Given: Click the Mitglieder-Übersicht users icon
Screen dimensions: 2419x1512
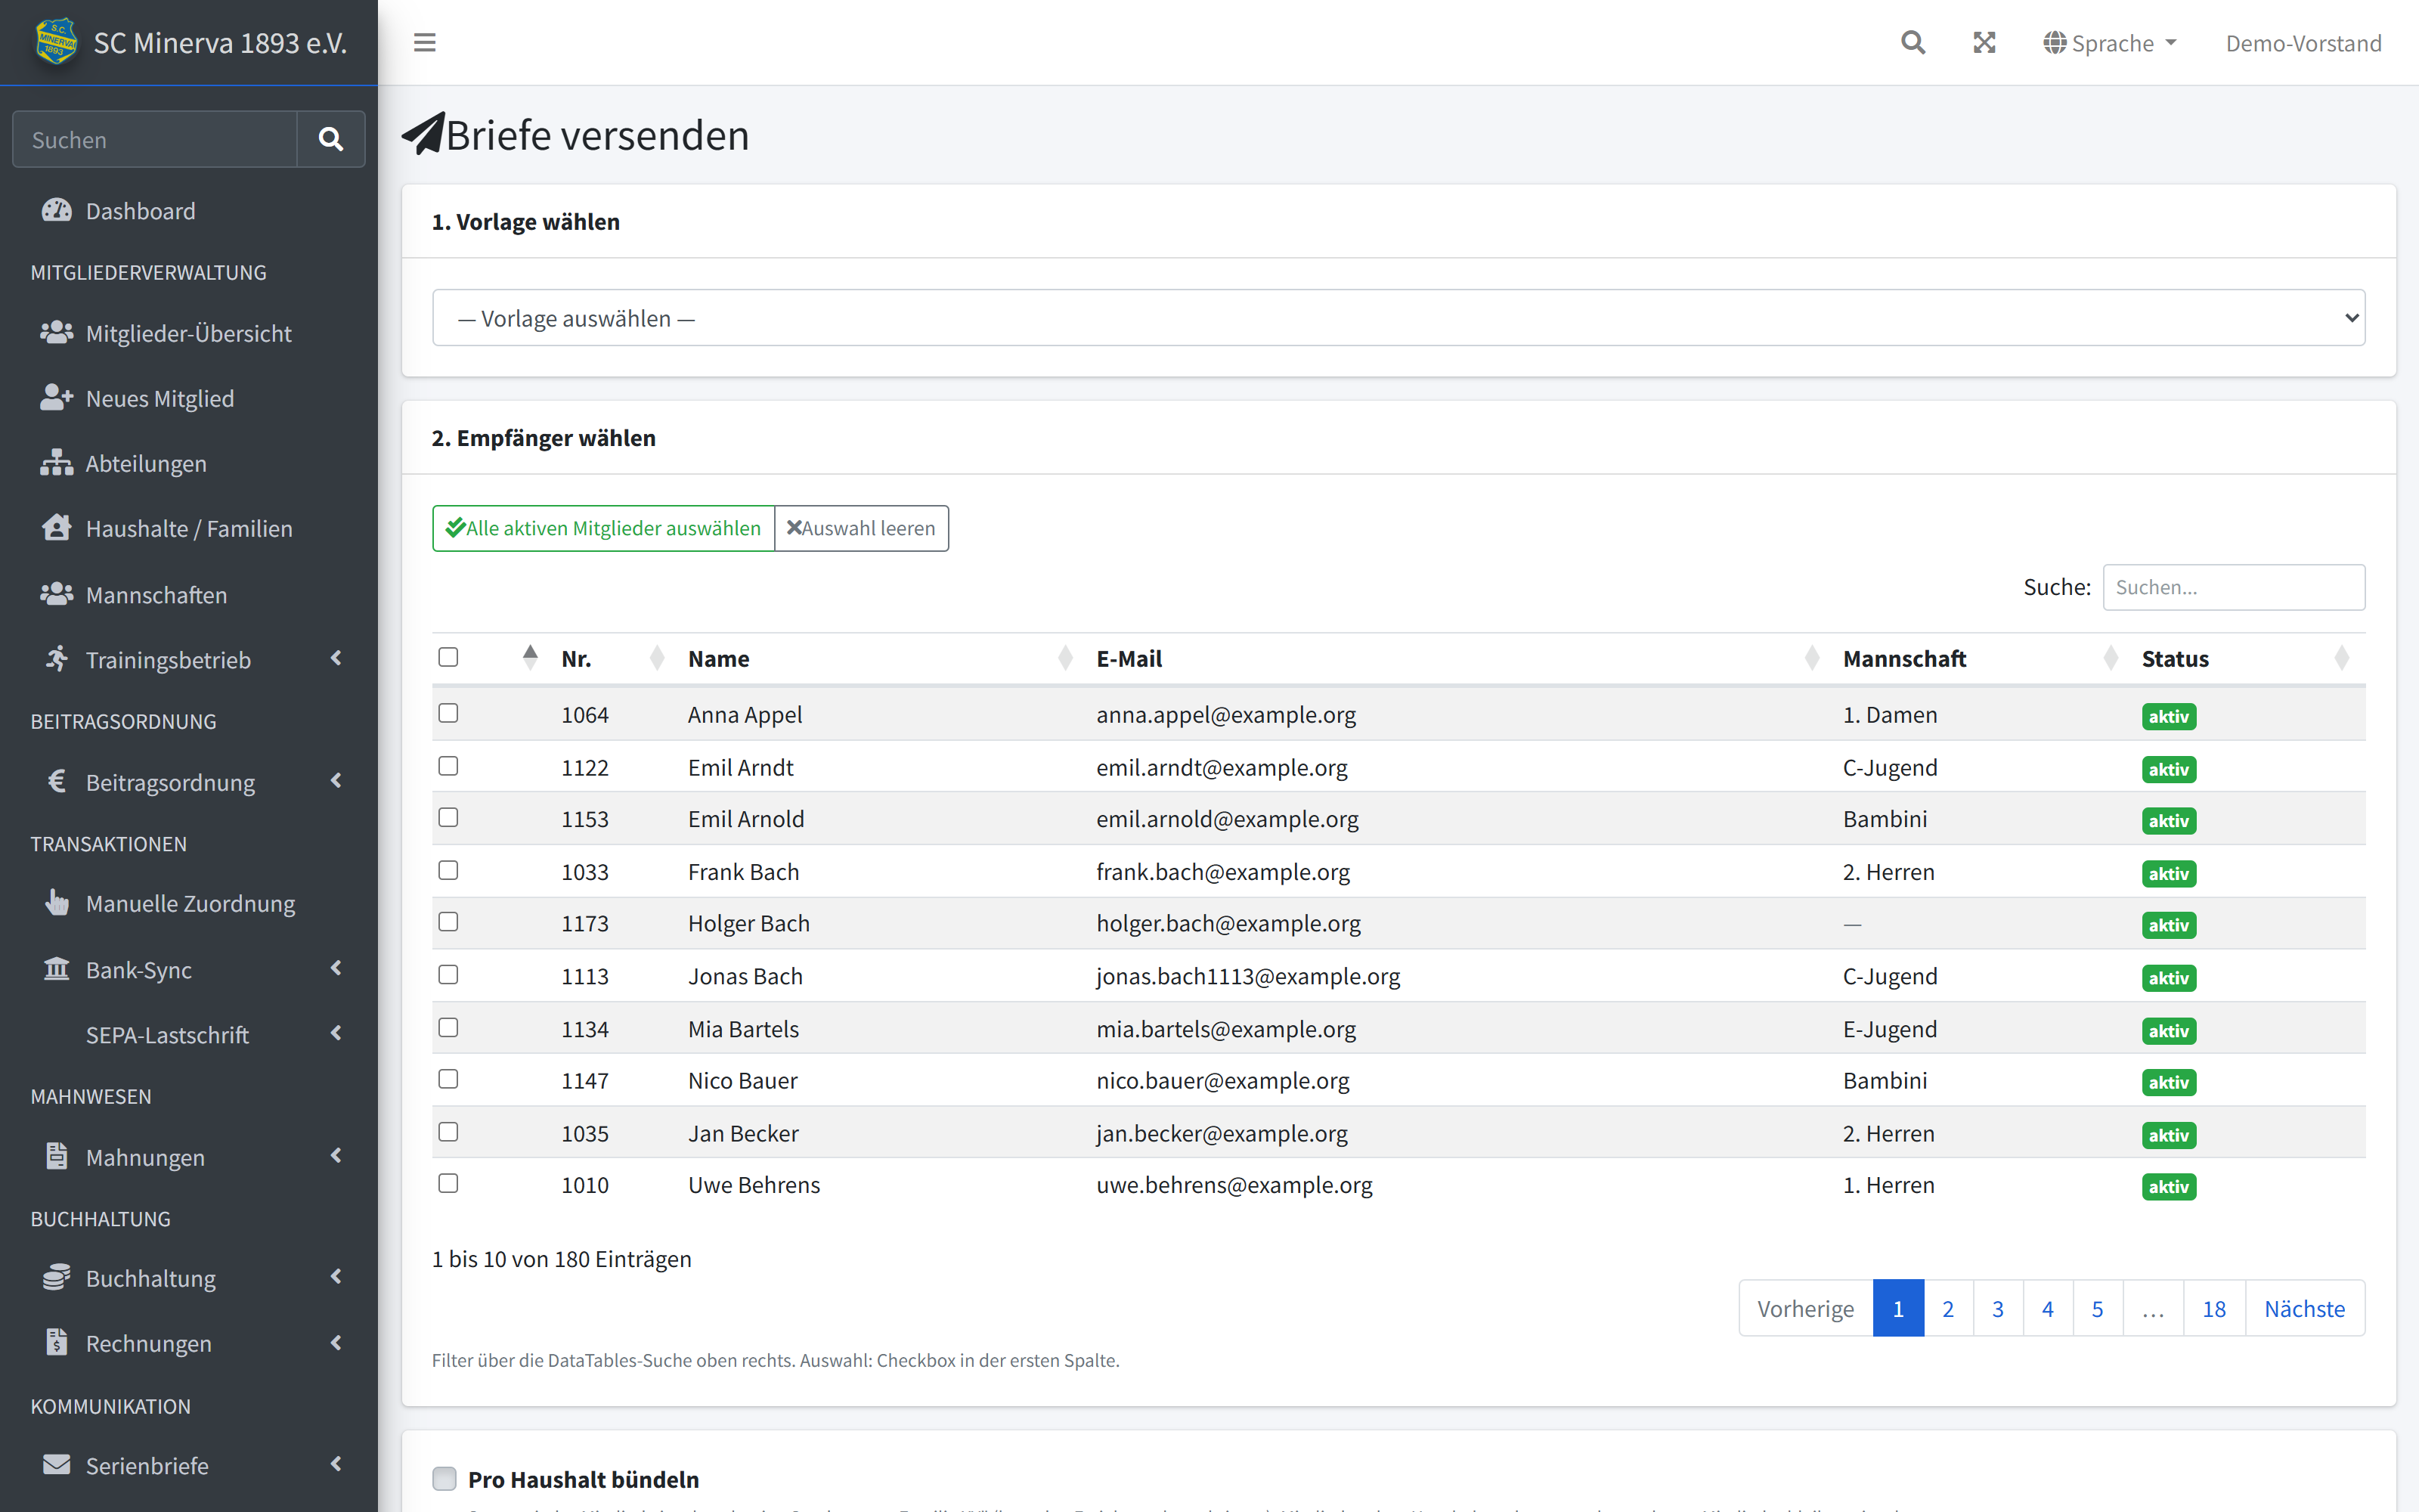Looking at the screenshot, I should [56, 332].
